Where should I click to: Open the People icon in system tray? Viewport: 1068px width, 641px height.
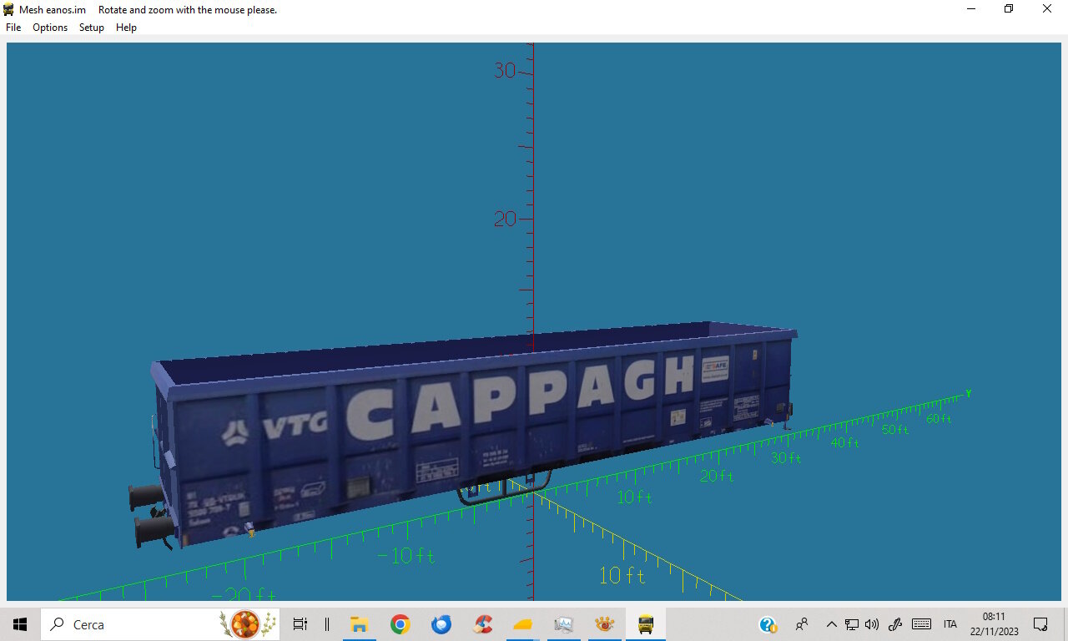(802, 624)
